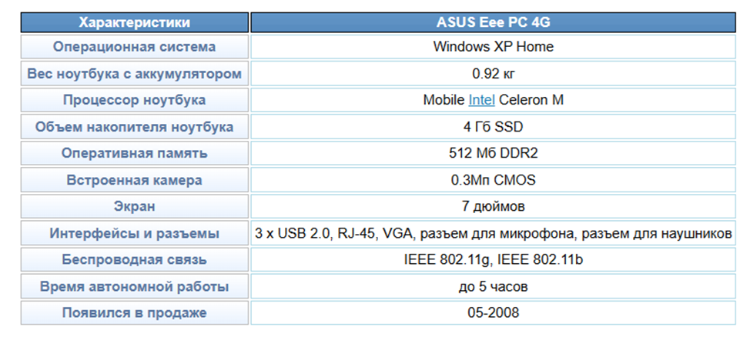Select the "Операционная система" row label
The image size is (750, 337).
[135, 47]
